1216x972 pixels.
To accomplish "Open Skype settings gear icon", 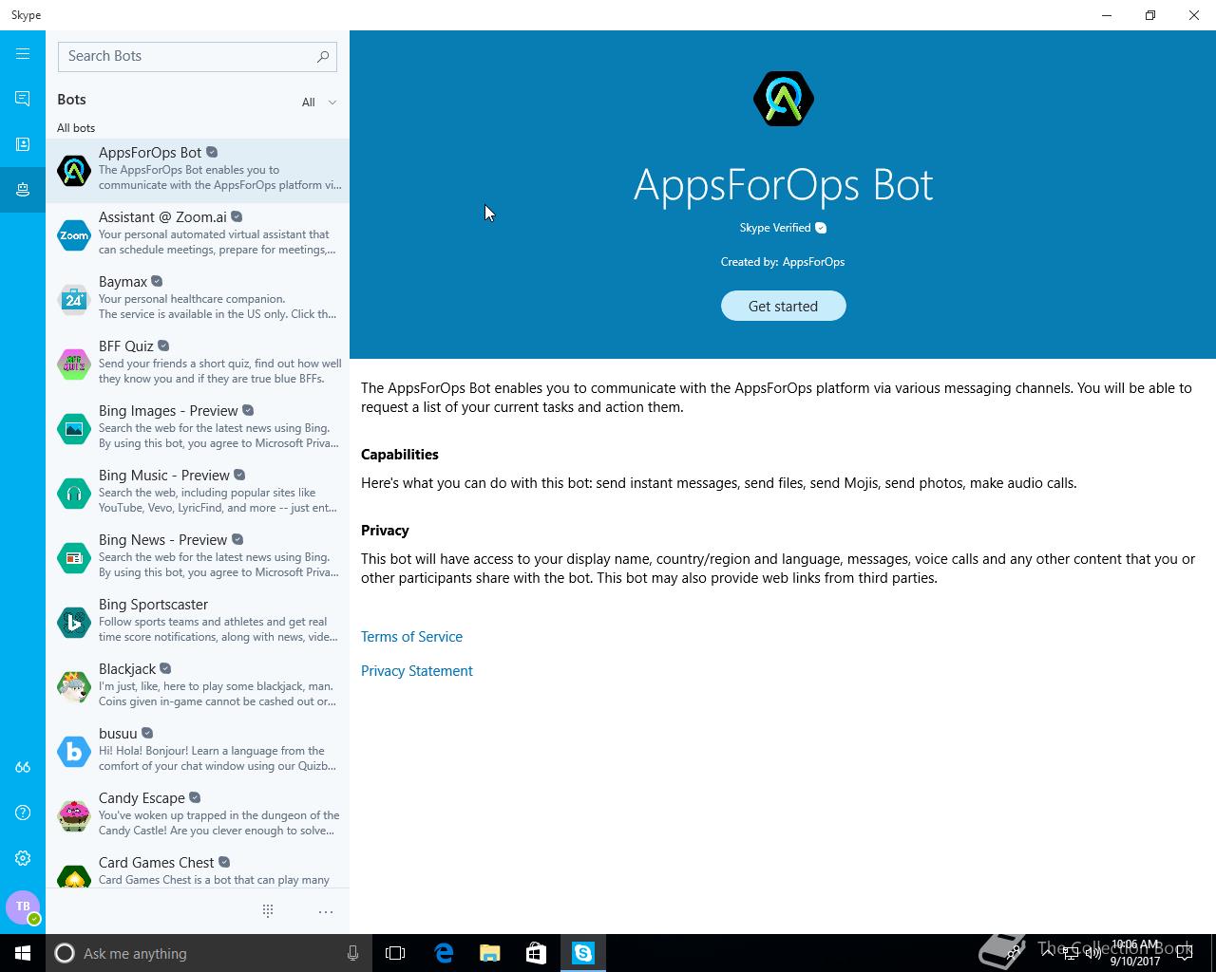I will point(23,858).
